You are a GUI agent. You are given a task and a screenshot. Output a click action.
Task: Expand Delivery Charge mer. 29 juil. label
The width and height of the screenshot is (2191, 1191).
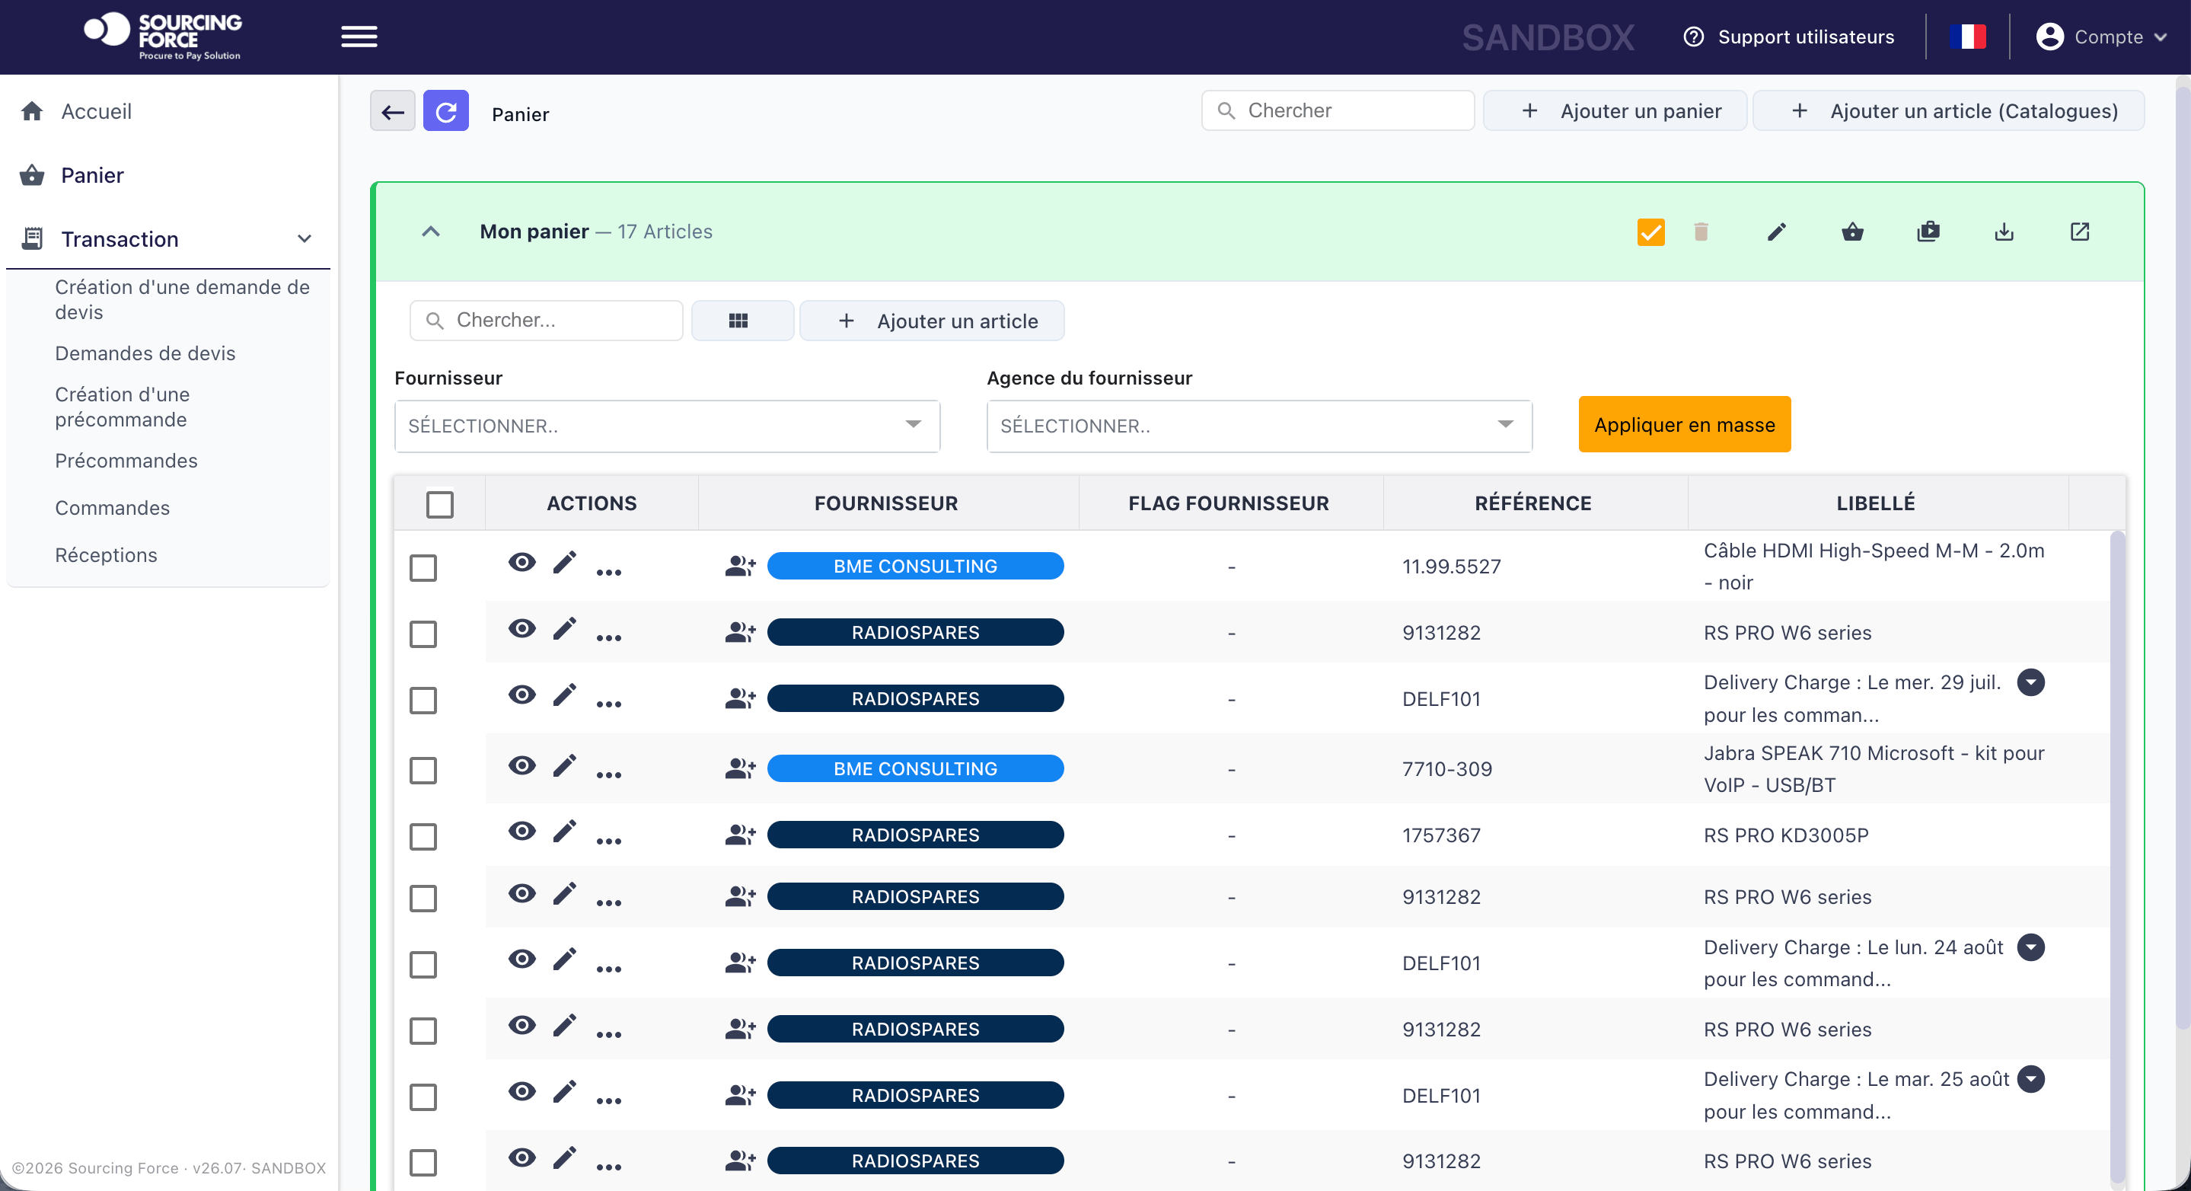(x=2031, y=682)
